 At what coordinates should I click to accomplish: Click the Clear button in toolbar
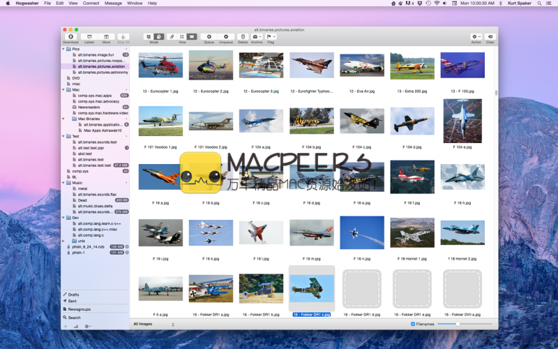[490, 36]
